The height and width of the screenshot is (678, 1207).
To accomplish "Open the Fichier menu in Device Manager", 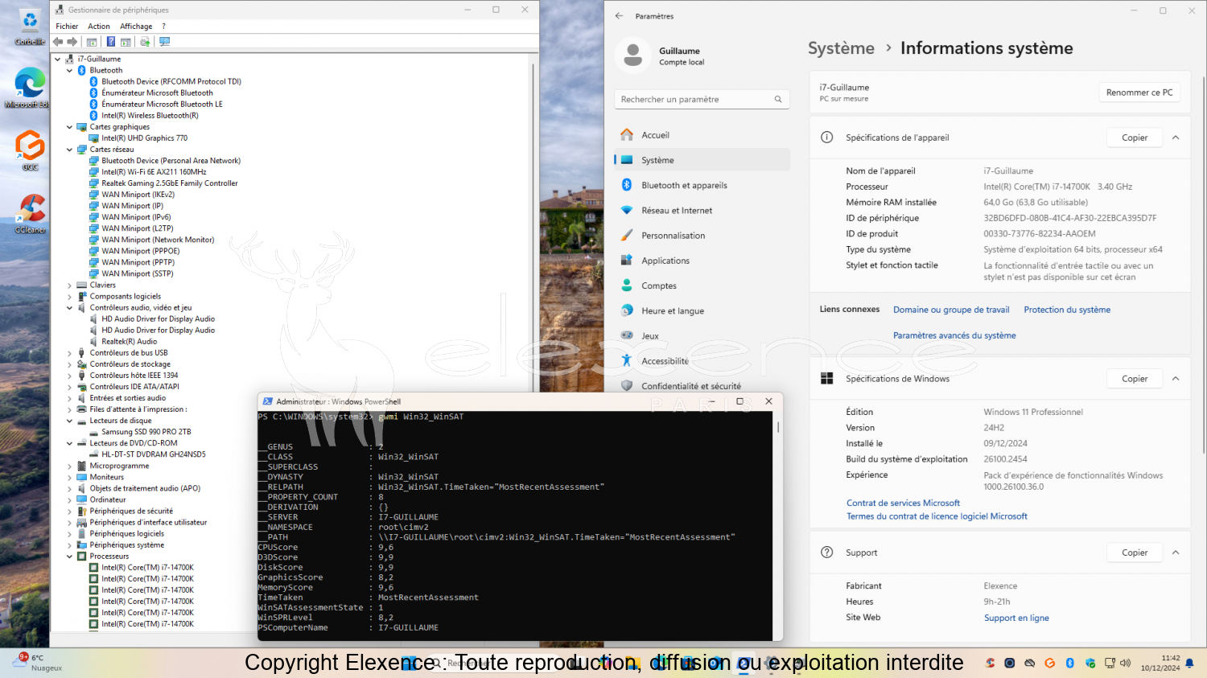I will 67,27.
